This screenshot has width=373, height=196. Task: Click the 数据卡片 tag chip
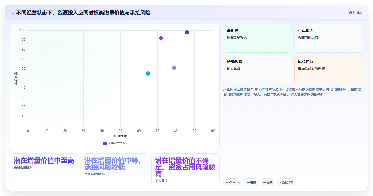[x=286, y=182]
